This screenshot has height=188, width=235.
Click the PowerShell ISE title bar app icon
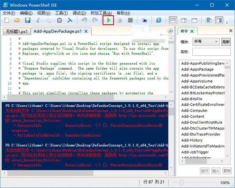click(x=5, y=5)
